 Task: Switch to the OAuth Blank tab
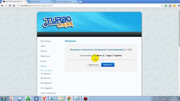[39, 2]
